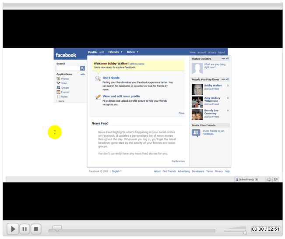Click the notifications icon in chat bar

[269, 179]
